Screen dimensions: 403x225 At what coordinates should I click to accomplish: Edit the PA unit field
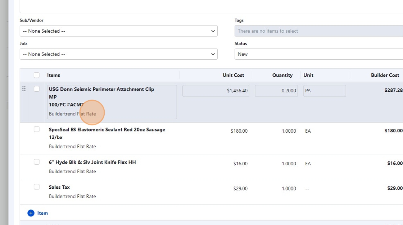tap(324, 91)
